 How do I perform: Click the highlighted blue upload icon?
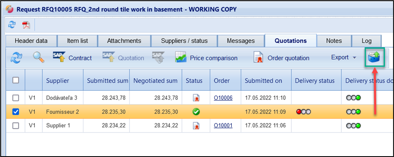pyautogui.click(x=374, y=58)
